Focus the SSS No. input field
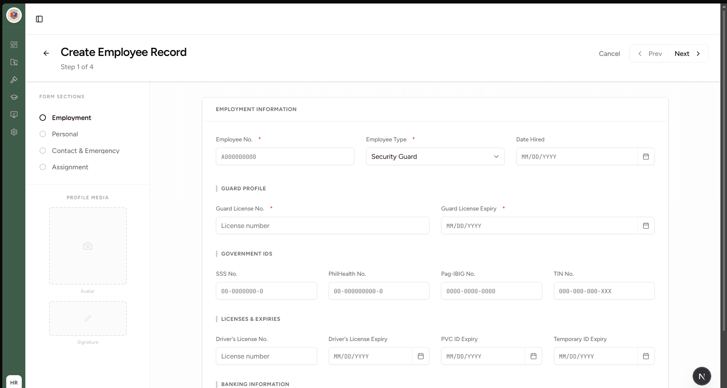727x388 pixels. coord(266,291)
